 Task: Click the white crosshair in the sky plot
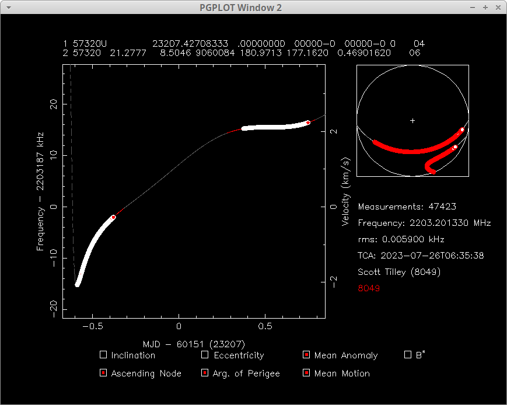tap(412, 121)
